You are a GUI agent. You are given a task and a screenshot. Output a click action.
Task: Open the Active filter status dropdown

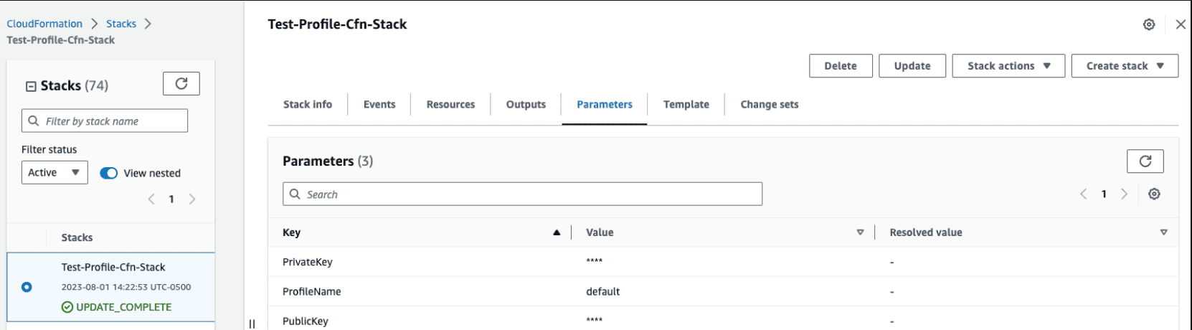click(x=55, y=173)
